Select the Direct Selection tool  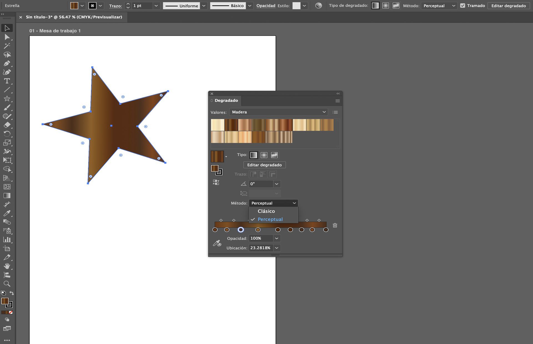[x=7, y=37]
